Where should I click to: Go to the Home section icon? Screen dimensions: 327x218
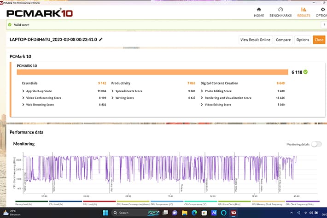(x=259, y=9)
